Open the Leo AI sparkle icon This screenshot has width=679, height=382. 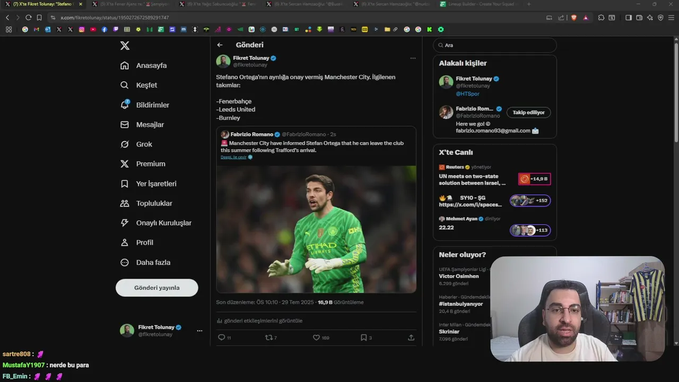coord(650,18)
